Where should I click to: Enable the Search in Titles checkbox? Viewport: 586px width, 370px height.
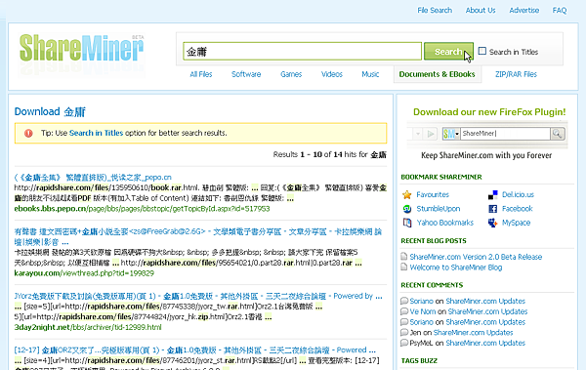(482, 51)
